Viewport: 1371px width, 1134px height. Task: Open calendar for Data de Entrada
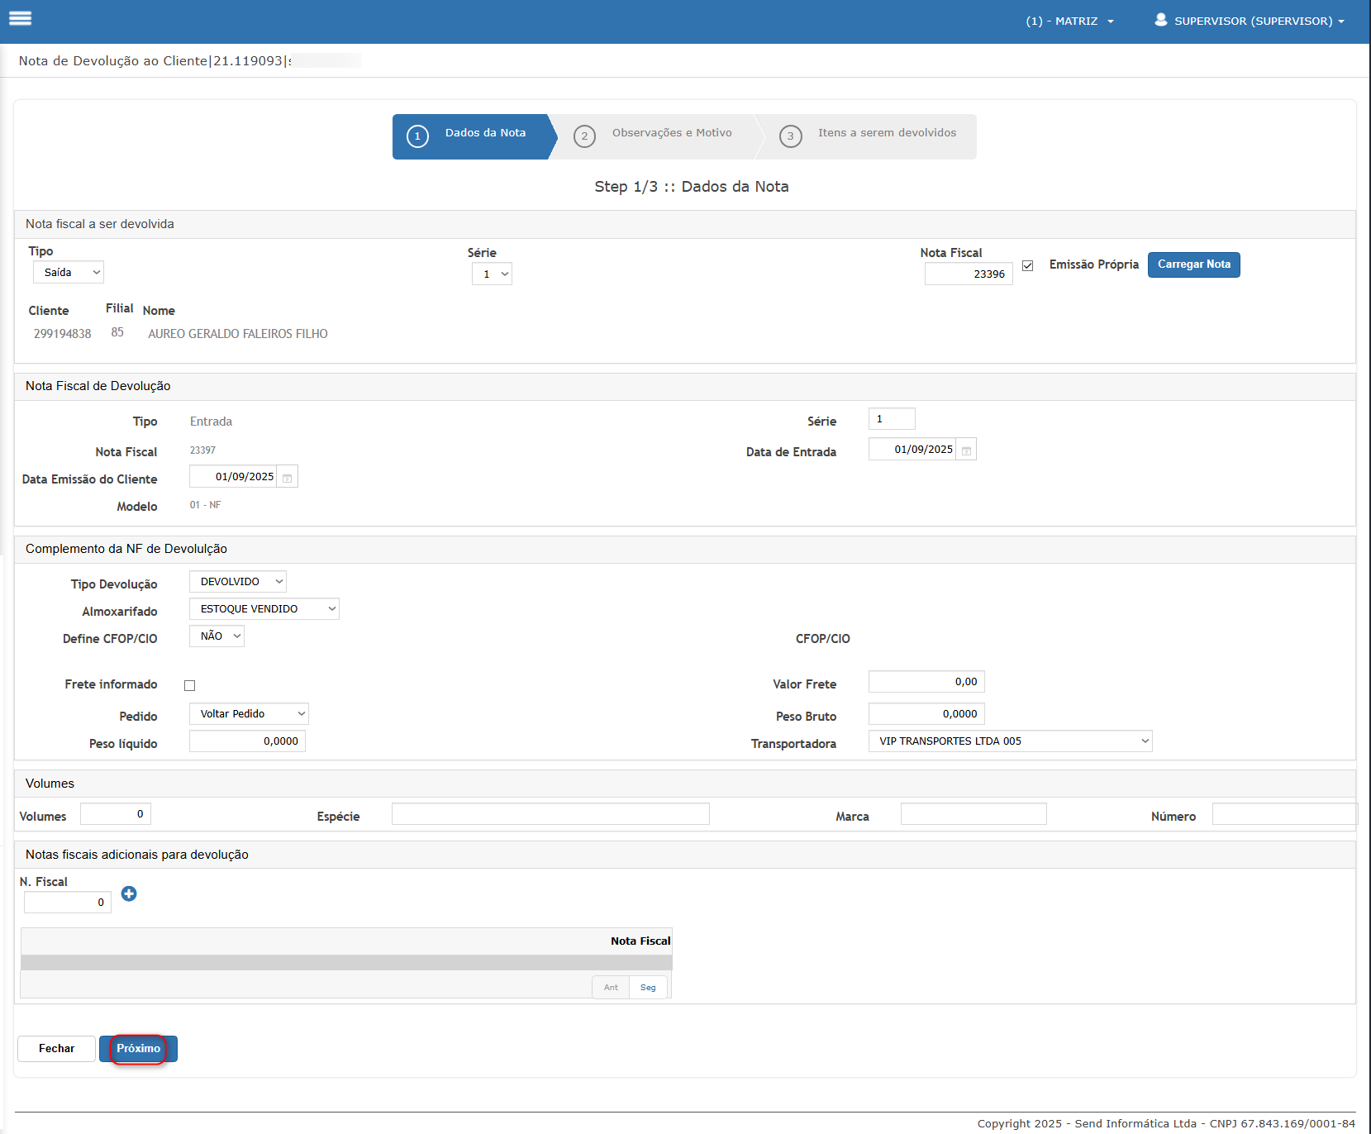[x=966, y=450]
